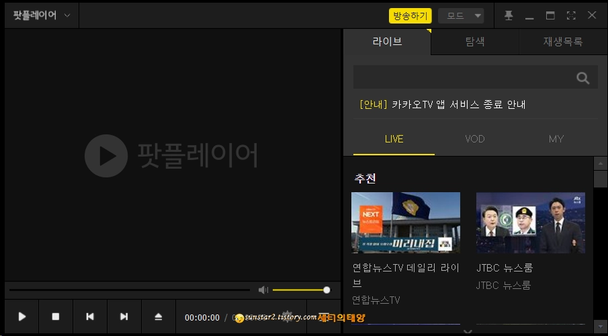This screenshot has width=608, height=336.
Task: Click the playback seek bar
Action: pos(130,290)
